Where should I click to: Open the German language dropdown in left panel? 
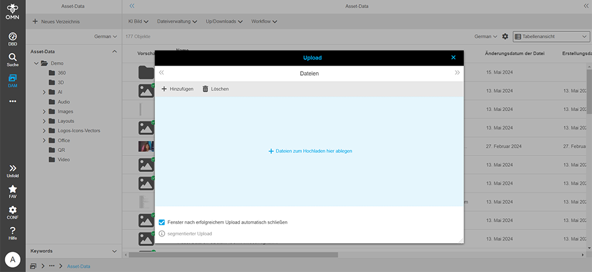pyautogui.click(x=105, y=37)
